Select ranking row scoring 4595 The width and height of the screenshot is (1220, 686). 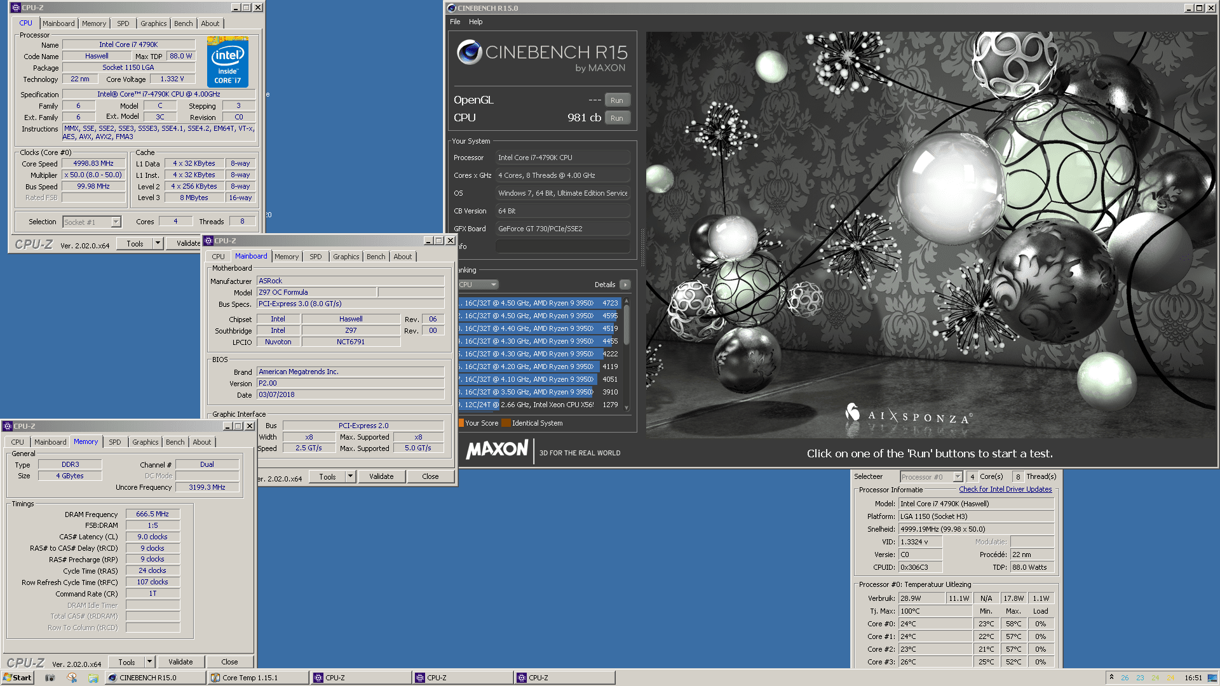539,316
